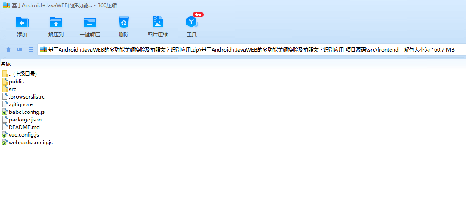Image resolution: width=466 pixels, height=203 pixels.
Task: Click the package.json file icon
Action: pos(5,119)
